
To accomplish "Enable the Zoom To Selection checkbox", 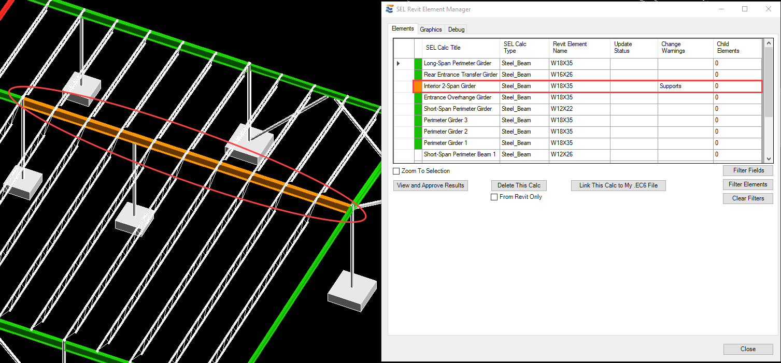I will [396, 171].
